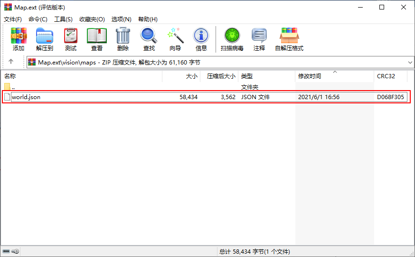
Task: Open the File (文件) menu
Action: [x=13, y=19]
